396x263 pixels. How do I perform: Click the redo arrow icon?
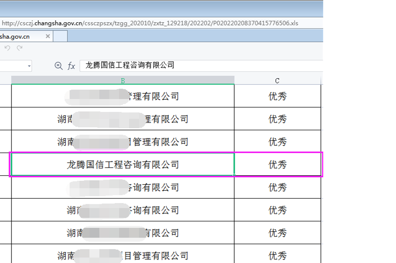(x=20, y=48)
